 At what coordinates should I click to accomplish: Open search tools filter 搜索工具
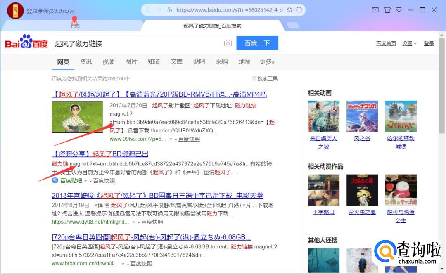(x=265, y=78)
